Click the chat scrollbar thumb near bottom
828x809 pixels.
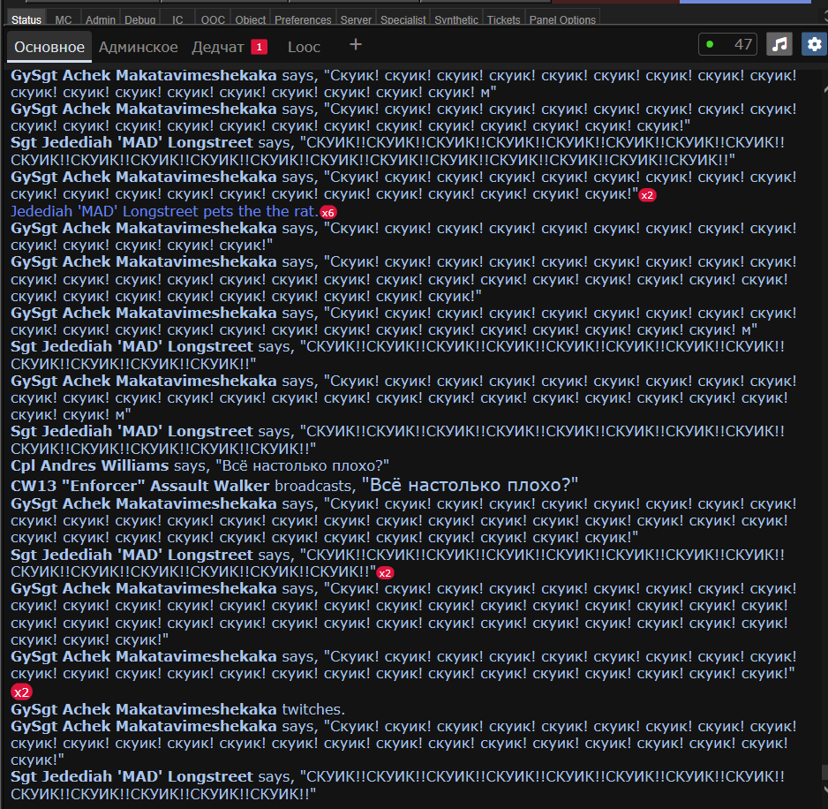click(x=823, y=772)
